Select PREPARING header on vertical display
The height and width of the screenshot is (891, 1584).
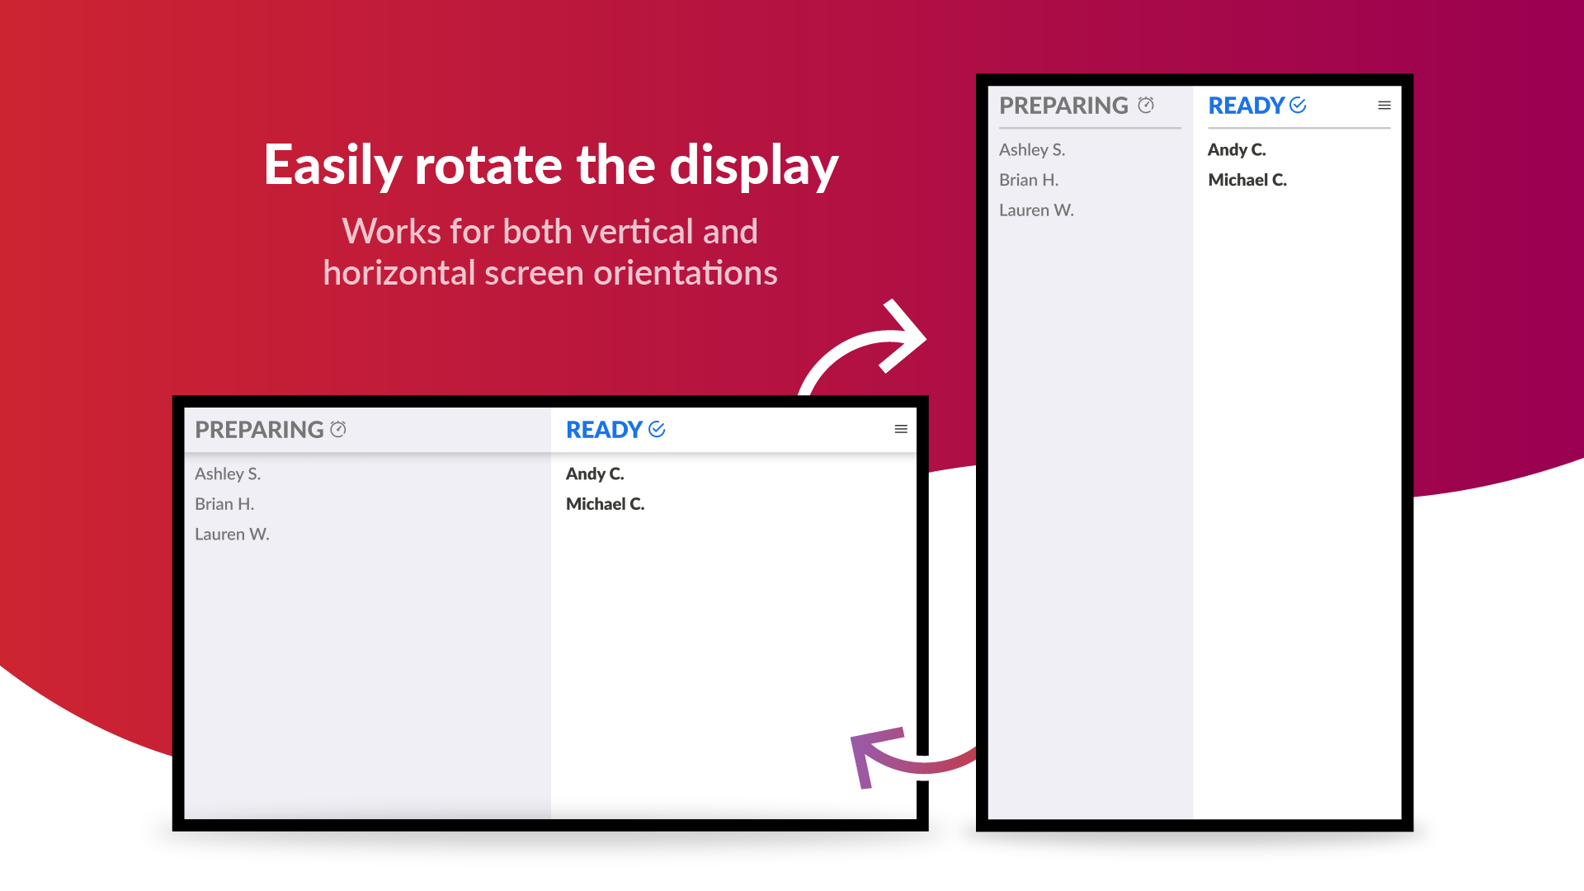coord(1063,106)
